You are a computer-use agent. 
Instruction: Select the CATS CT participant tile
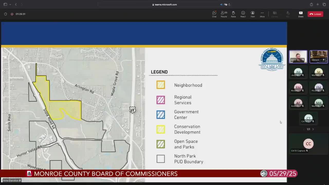click(308, 119)
